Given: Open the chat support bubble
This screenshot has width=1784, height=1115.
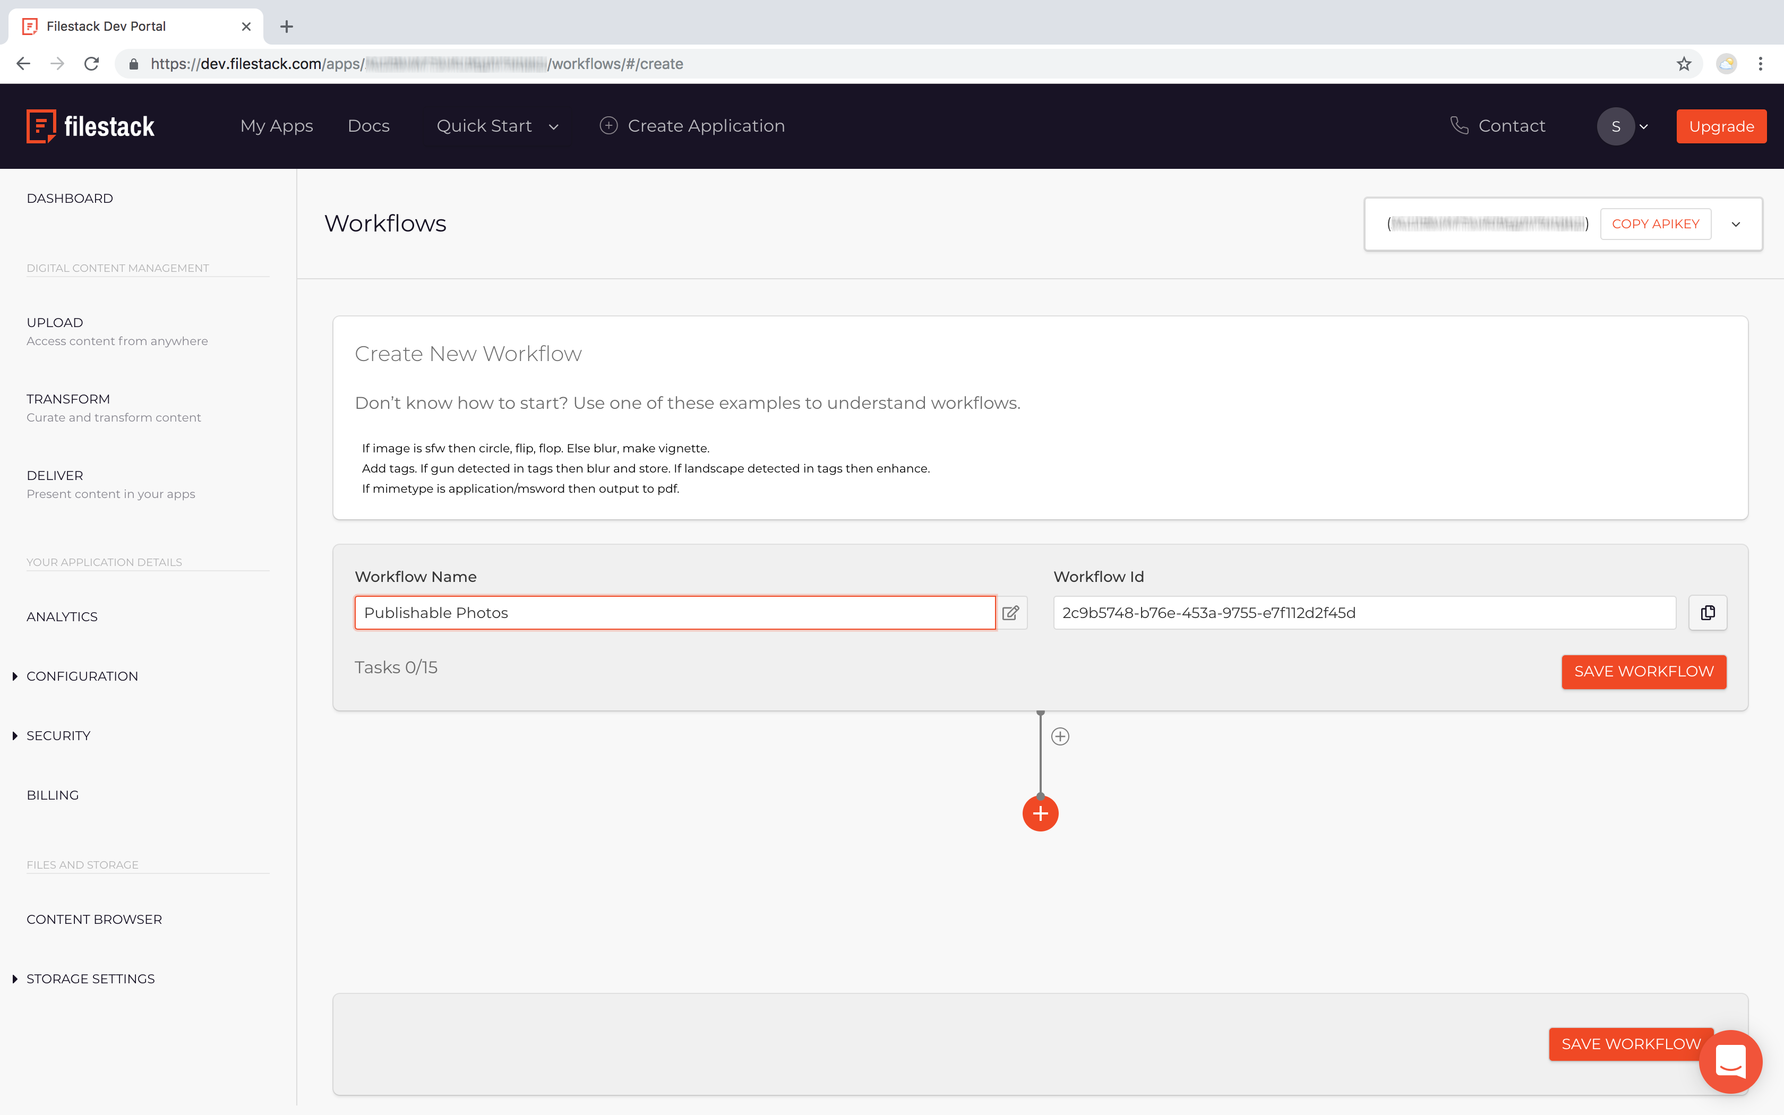Looking at the screenshot, I should click(x=1730, y=1062).
